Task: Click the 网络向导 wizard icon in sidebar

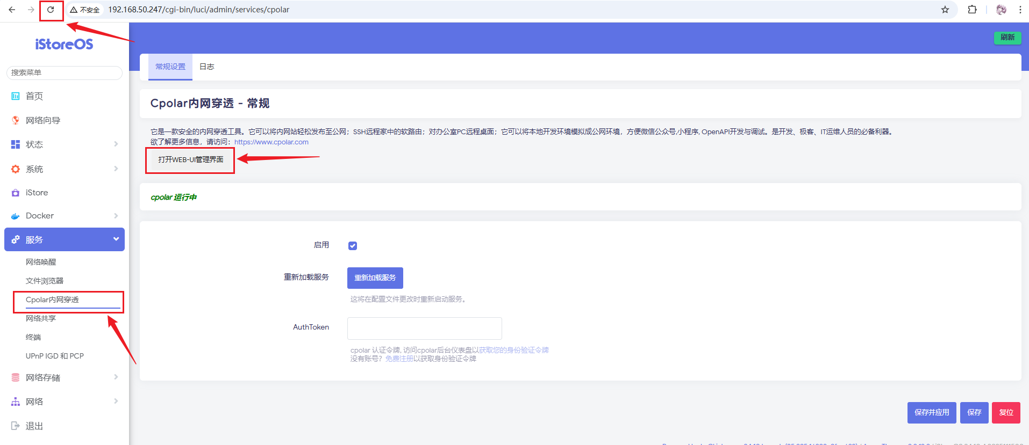Action: tap(16, 120)
